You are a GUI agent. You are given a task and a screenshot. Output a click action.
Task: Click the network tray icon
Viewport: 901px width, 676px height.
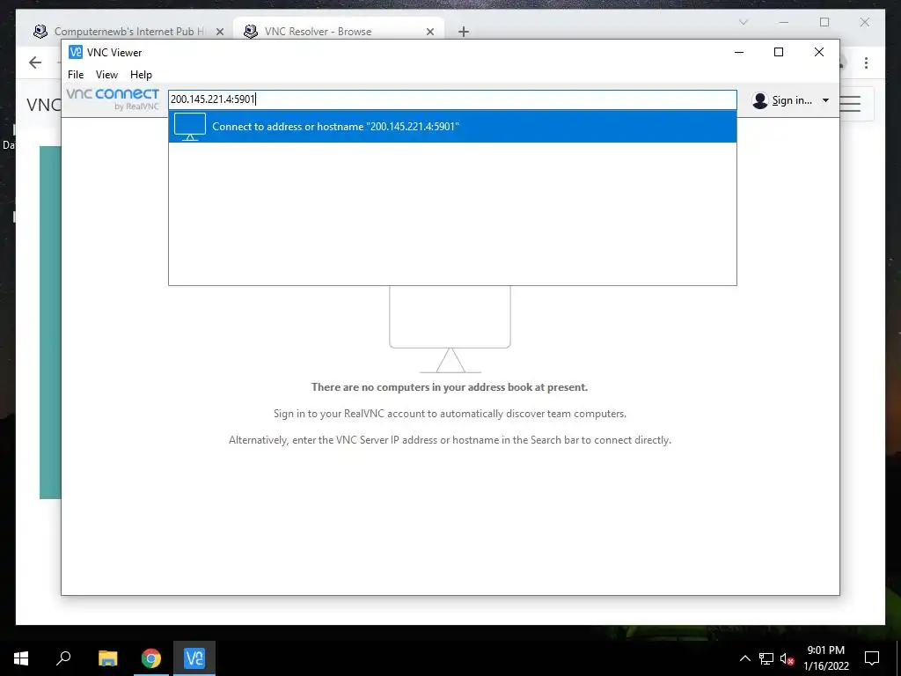(766, 658)
